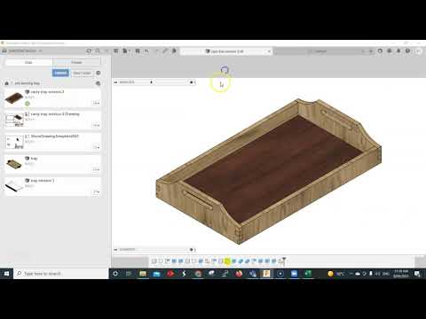Screen dimensions: 426x319
Task: Toggle the data panel grid icon
Action: (116, 51)
